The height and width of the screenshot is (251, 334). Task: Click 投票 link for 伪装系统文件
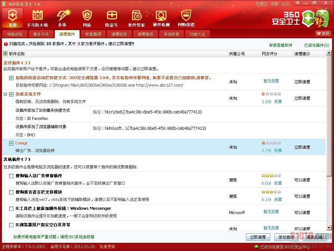[278, 102]
